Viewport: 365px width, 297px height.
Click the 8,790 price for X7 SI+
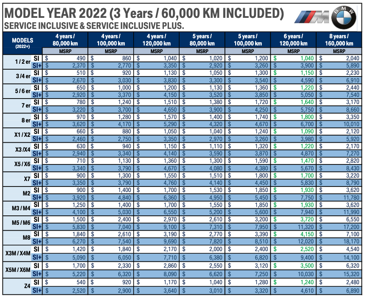353,183
